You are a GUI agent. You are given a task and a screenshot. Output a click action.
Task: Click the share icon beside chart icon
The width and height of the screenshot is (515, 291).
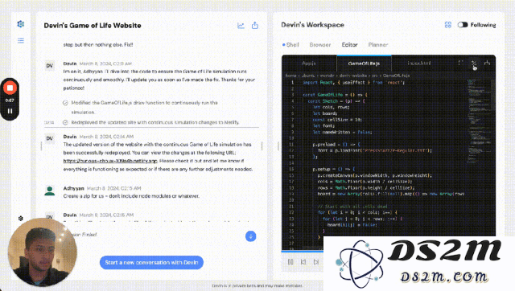[x=255, y=25]
